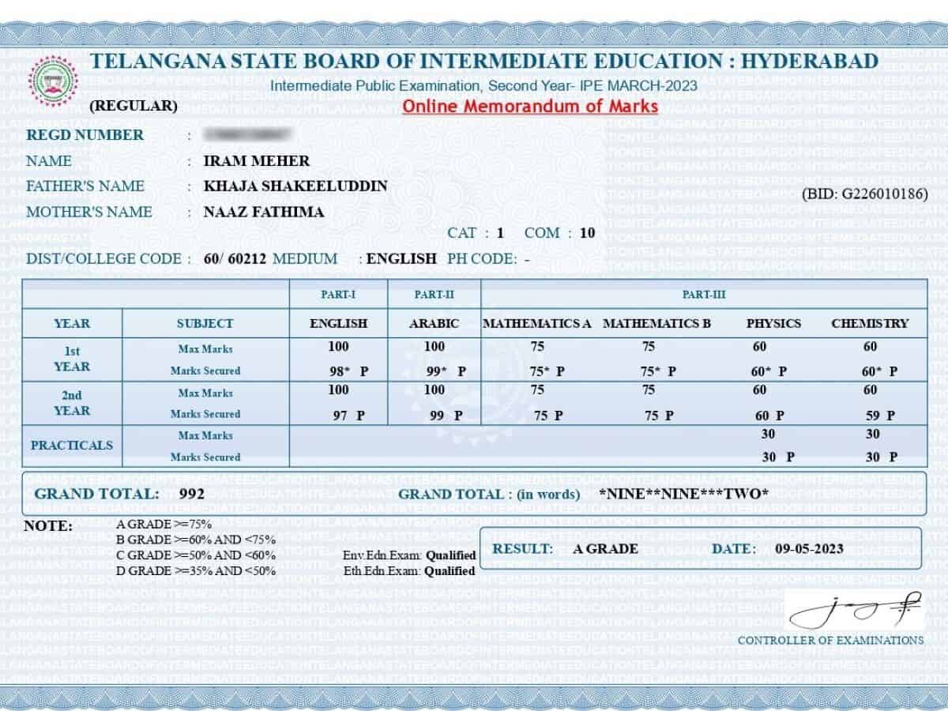Select the grand total value 992
The height and width of the screenshot is (711, 948).
pos(192,494)
